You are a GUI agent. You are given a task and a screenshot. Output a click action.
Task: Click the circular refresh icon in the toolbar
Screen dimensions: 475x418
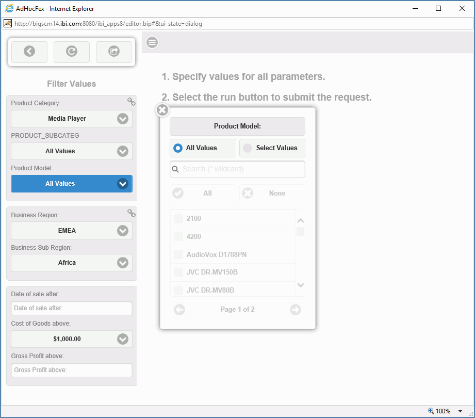[x=71, y=52]
